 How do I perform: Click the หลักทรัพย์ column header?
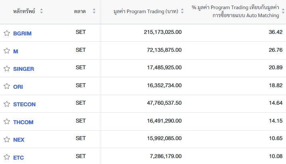pyautogui.click(x=24, y=11)
